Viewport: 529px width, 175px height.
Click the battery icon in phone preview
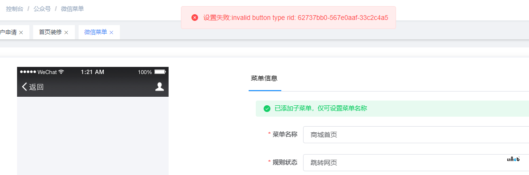(x=160, y=72)
